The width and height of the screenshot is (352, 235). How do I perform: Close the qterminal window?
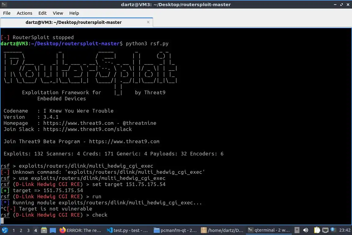(348, 5)
